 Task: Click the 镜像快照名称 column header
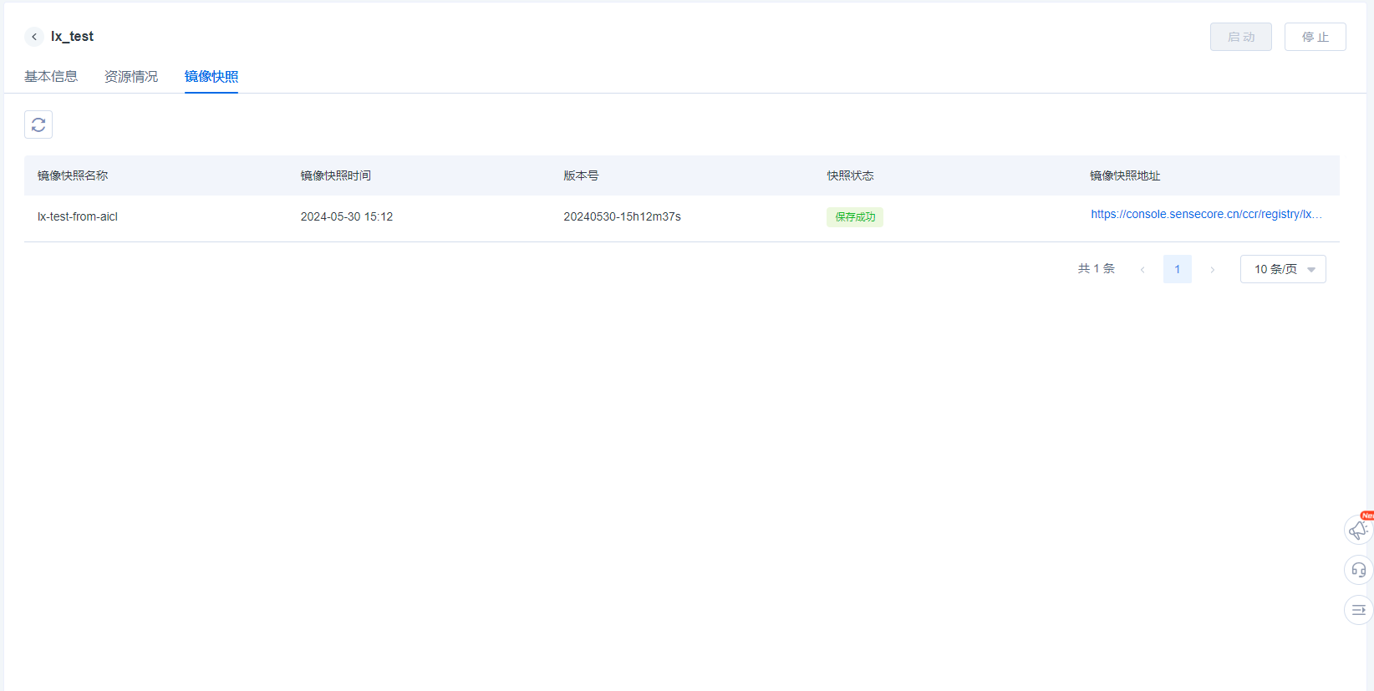73,175
